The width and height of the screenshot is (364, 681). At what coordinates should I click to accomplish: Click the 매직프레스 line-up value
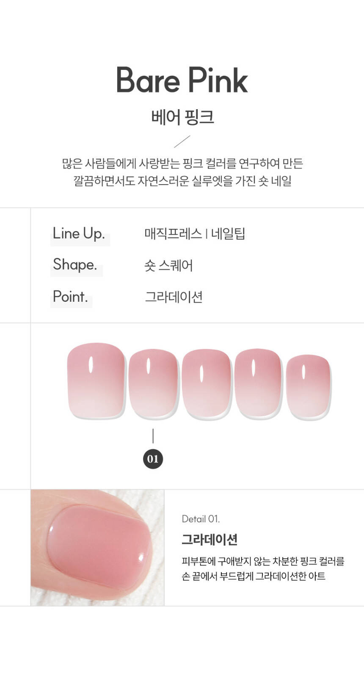click(173, 234)
